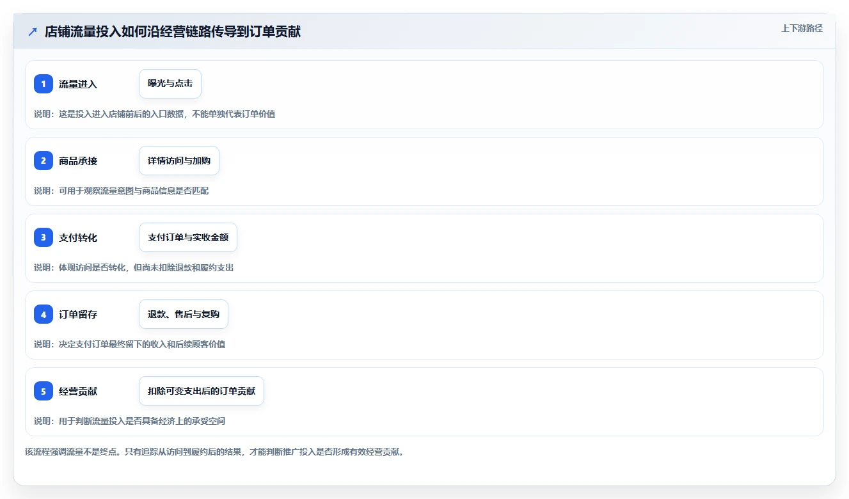Click the footer sentence starting 该流程强调流量不是终点
849x499 pixels.
(x=214, y=452)
